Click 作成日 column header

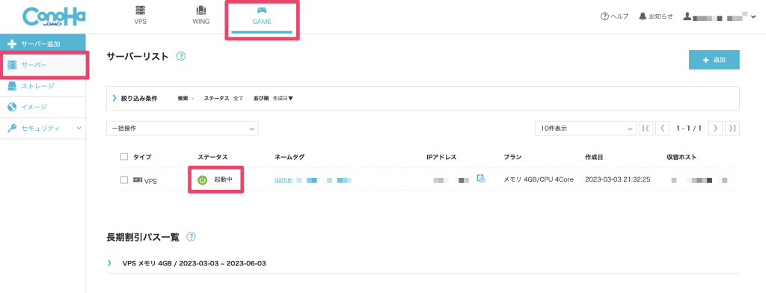pyautogui.click(x=594, y=157)
